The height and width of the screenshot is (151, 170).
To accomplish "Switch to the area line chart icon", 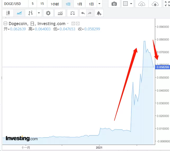I will pos(19,13).
